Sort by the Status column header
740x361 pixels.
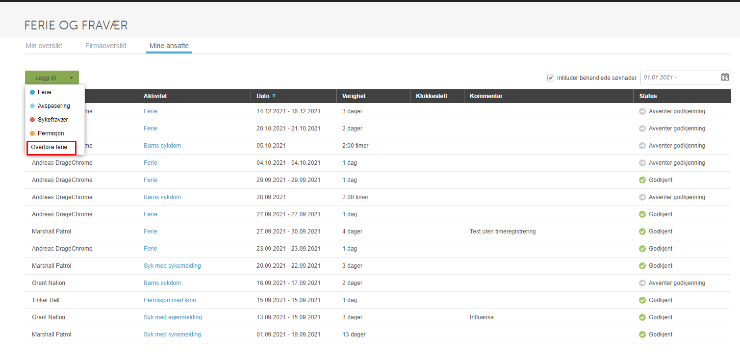tap(648, 96)
